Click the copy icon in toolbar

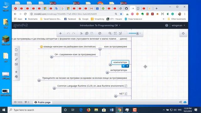(87, 34)
